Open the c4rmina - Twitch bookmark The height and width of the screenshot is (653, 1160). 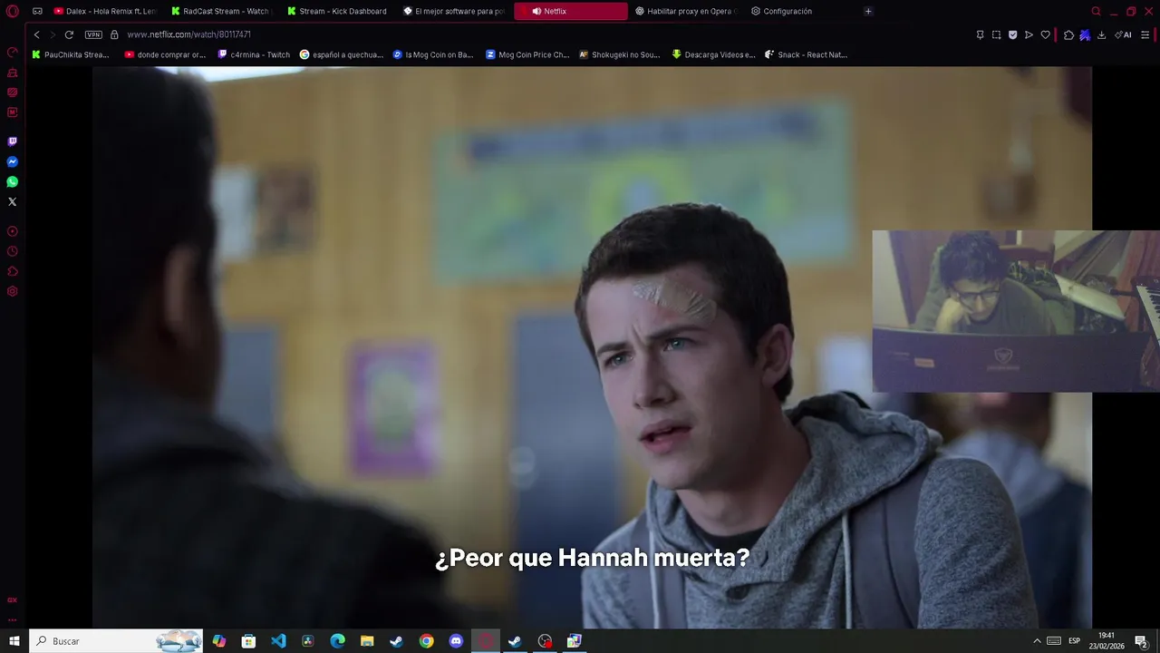click(254, 54)
